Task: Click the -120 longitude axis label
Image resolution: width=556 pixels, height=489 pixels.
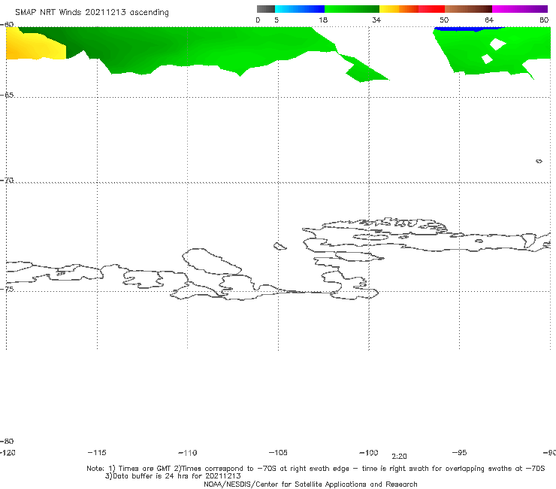Action: click(x=8, y=453)
